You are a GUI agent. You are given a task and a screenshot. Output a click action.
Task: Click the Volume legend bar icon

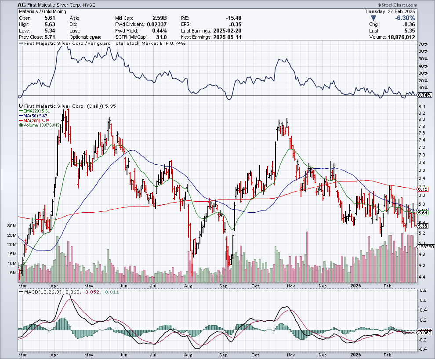tap(20, 125)
